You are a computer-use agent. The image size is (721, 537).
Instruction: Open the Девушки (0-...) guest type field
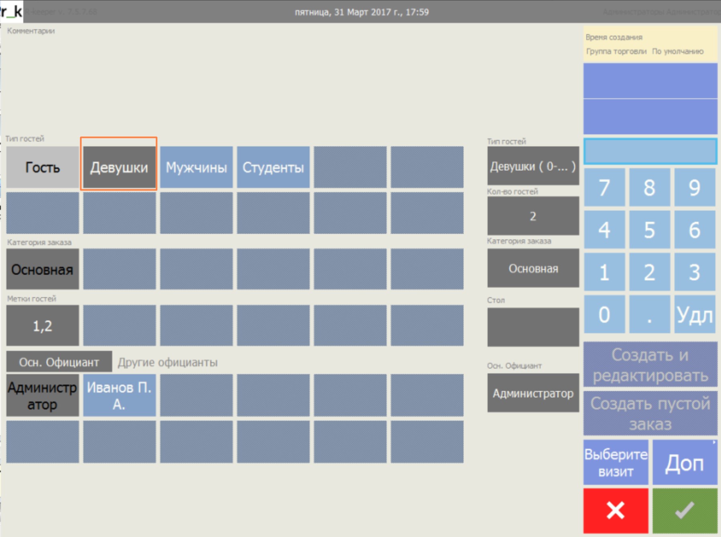pos(533,166)
